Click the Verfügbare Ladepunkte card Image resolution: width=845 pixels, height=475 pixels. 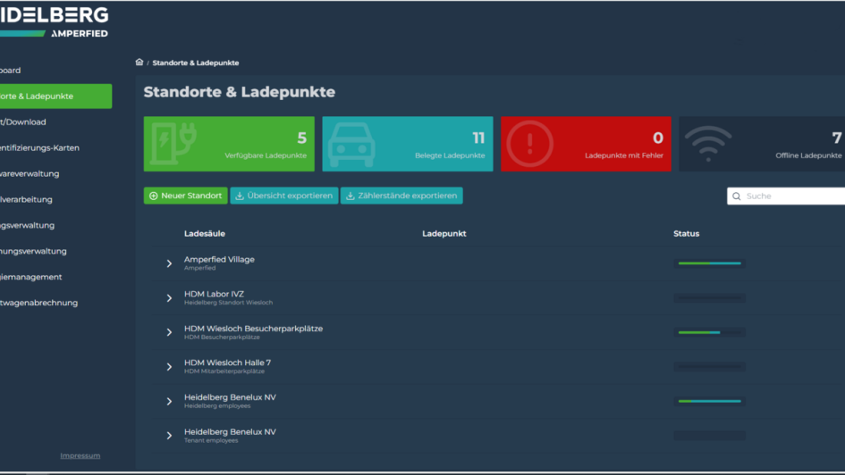pos(229,144)
